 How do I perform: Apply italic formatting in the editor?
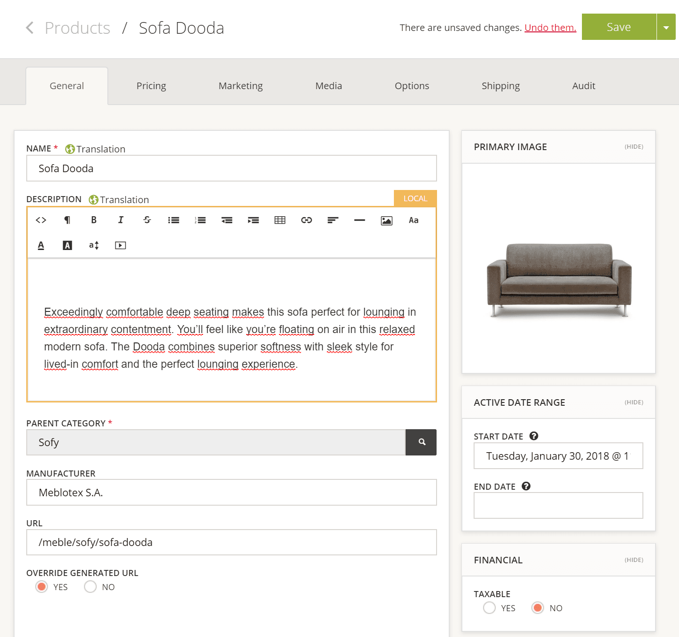[x=121, y=220]
